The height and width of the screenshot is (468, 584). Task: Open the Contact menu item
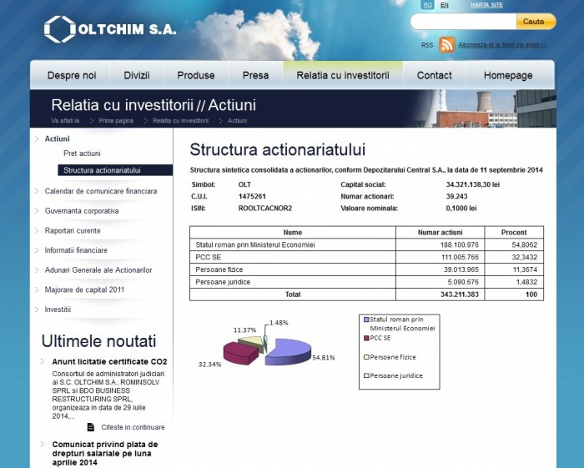[435, 76]
